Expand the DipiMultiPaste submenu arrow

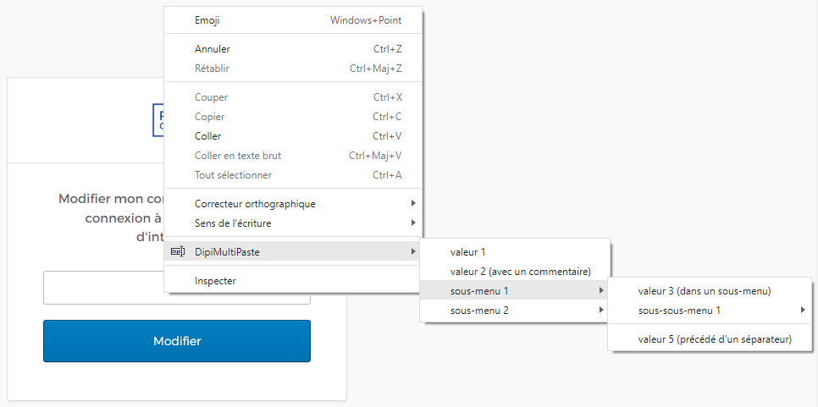pos(413,251)
